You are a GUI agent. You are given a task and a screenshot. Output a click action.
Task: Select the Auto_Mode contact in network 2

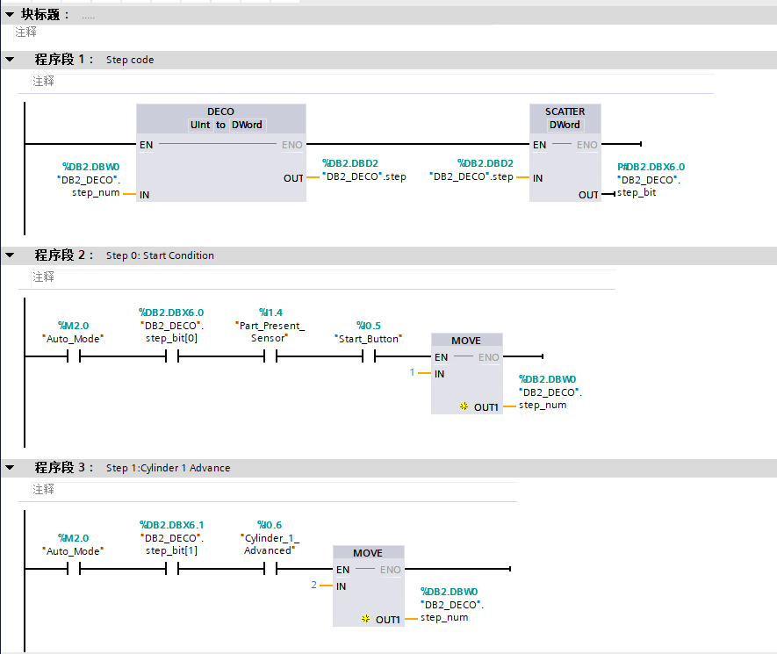[73, 356]
